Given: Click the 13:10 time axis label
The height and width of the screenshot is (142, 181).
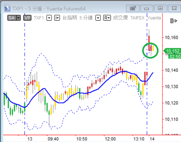Looking at the screenshot, I should [x=139, y=139].
